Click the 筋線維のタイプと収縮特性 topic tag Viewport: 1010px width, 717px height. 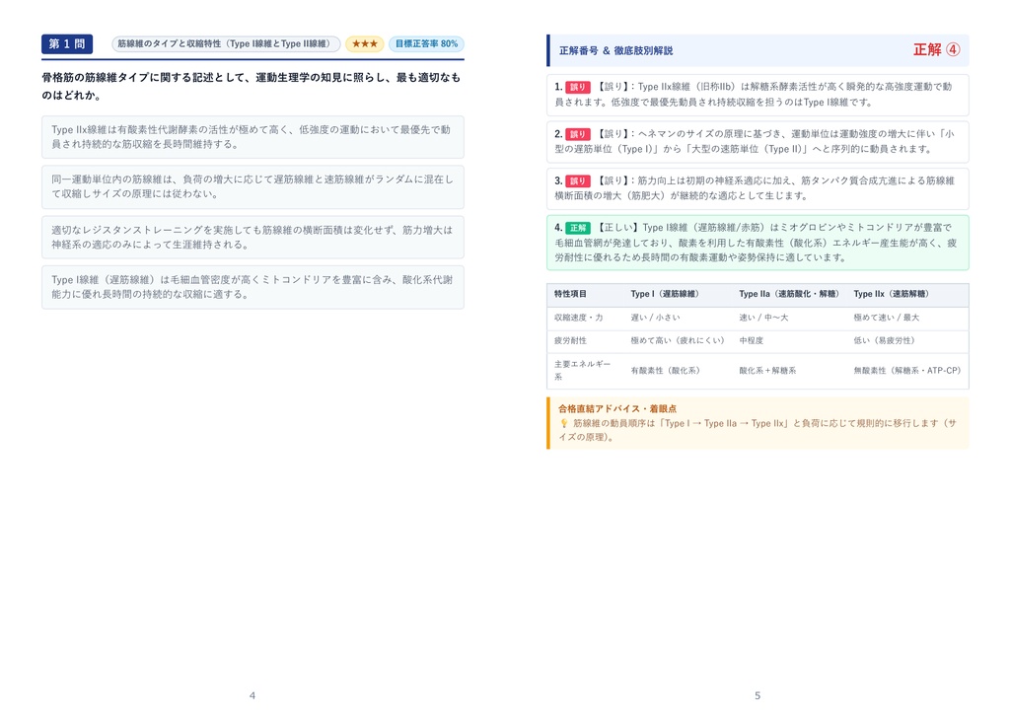click(226, 43)
